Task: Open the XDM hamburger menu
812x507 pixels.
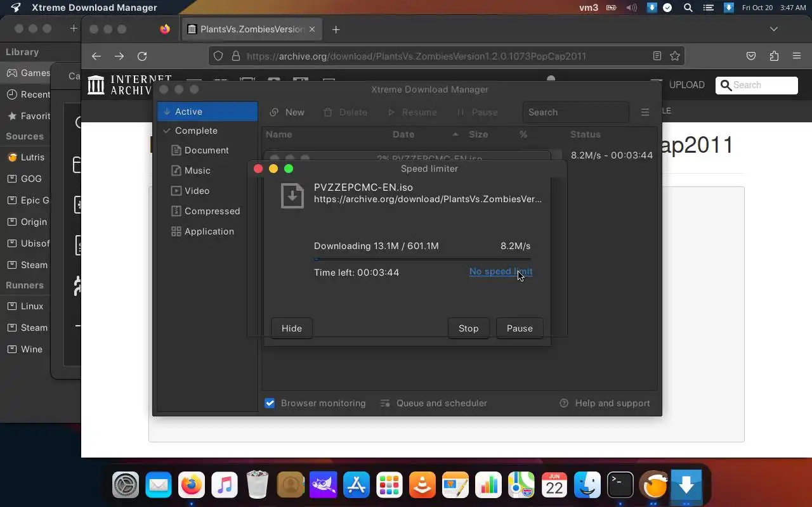Action: 645,112
